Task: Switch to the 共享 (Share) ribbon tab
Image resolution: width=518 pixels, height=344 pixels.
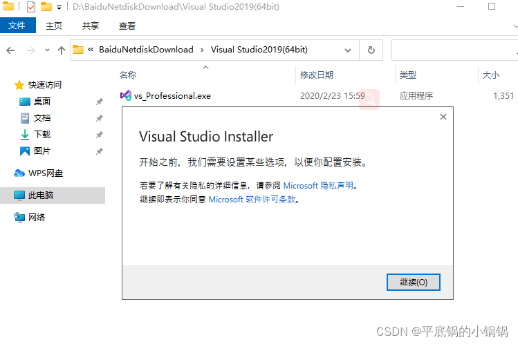Action: pyautogui.click(x=91, y=26)
